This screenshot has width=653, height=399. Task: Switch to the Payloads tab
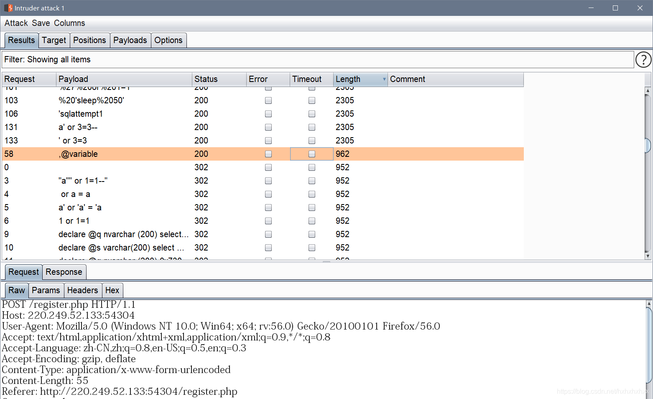(130, 40)
